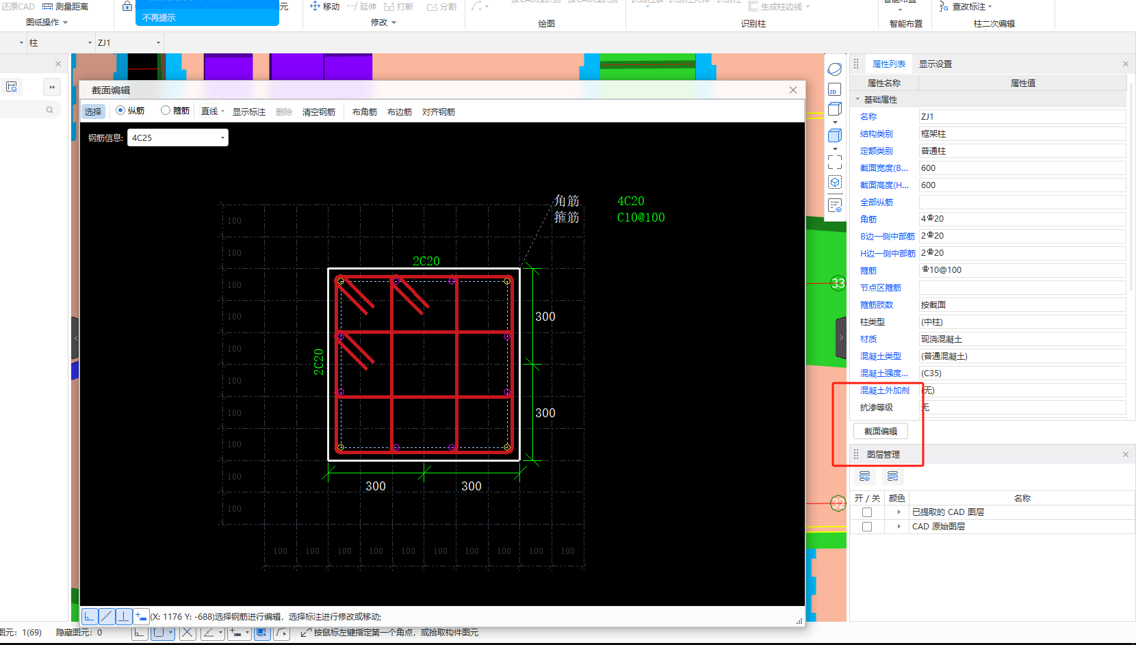Switch to 属性列表 tab
1136x645 pixels.
888,64
